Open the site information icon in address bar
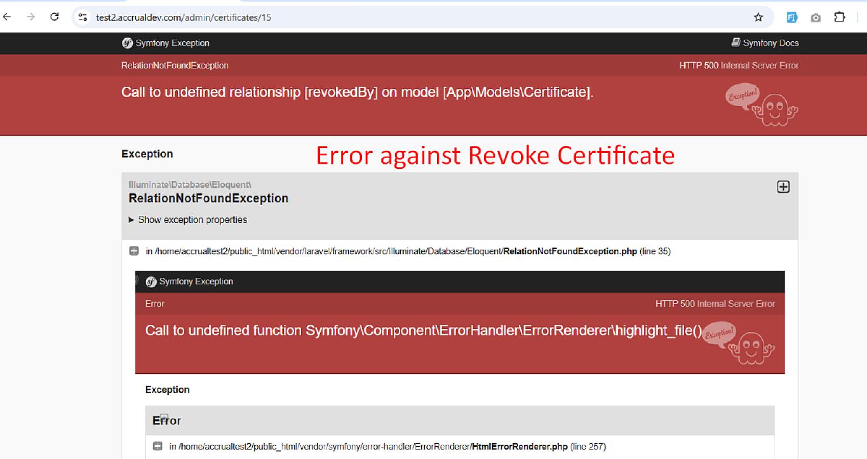 coord(82,17)
